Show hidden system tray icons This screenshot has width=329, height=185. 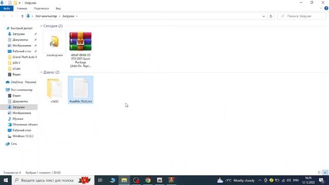pyautogui.click(x=260, y=180)
